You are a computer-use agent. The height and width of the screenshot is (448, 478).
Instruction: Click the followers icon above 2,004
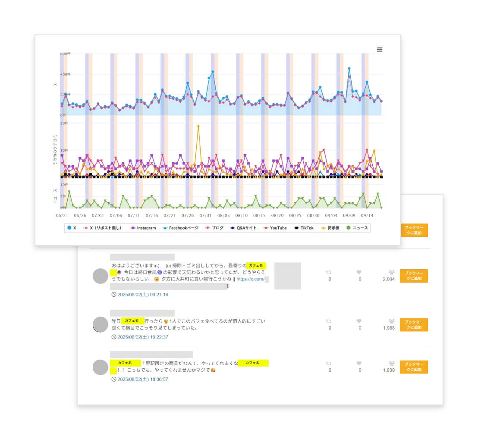[391, 272]
